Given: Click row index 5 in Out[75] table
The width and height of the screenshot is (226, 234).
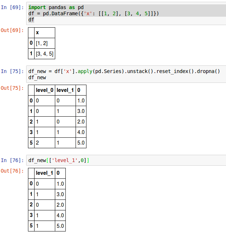Looking at the screenshot, I should click(31, 143).
